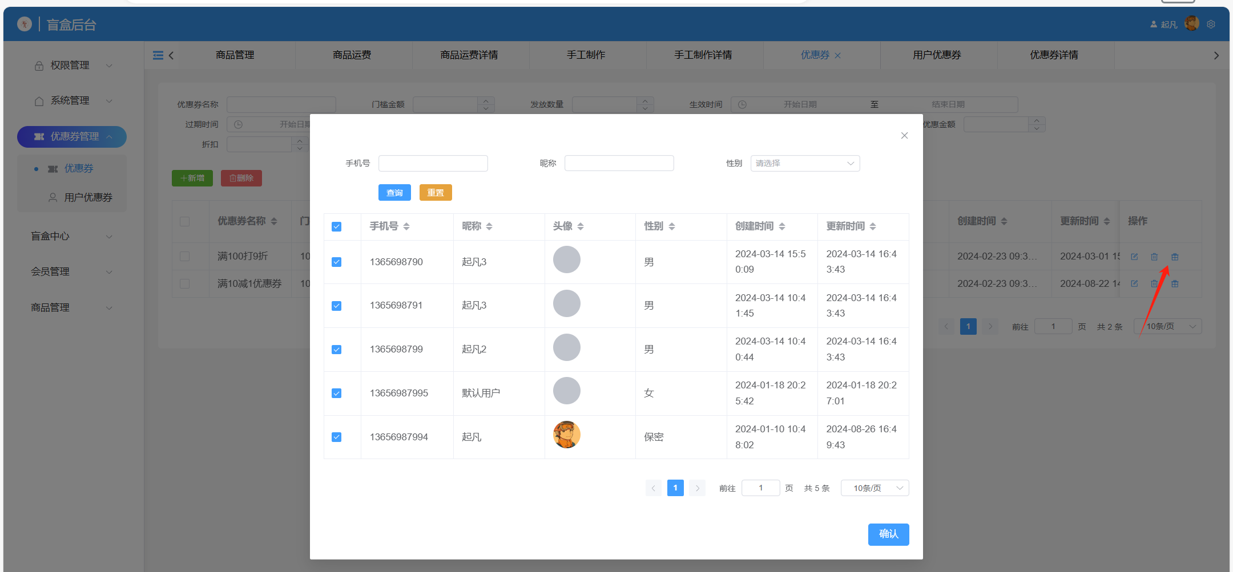This screenshot has height=572, width=1233.
Task: Uncheck user 1365698791
Action: coord(337,306)
